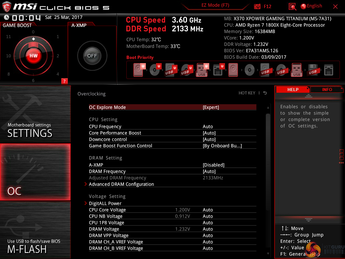Click the Boot Priority heading
Viewport: 345px width, 259px height.
point(140,57)
